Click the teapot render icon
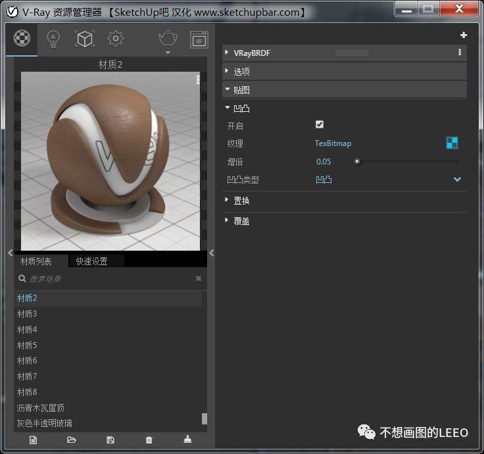Viewport: 484px width, 454px height. tap(168, 38)
